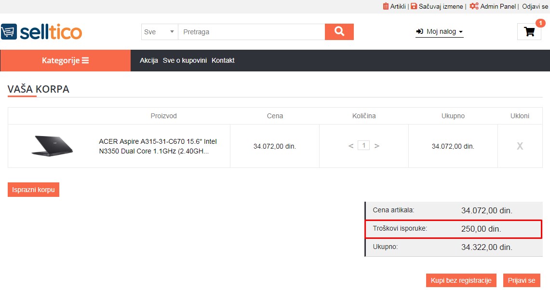Image resolution: width=550 pixels, height=290 pixels.
Task: Focus the Pretraga search field
Action: [252, 31]
